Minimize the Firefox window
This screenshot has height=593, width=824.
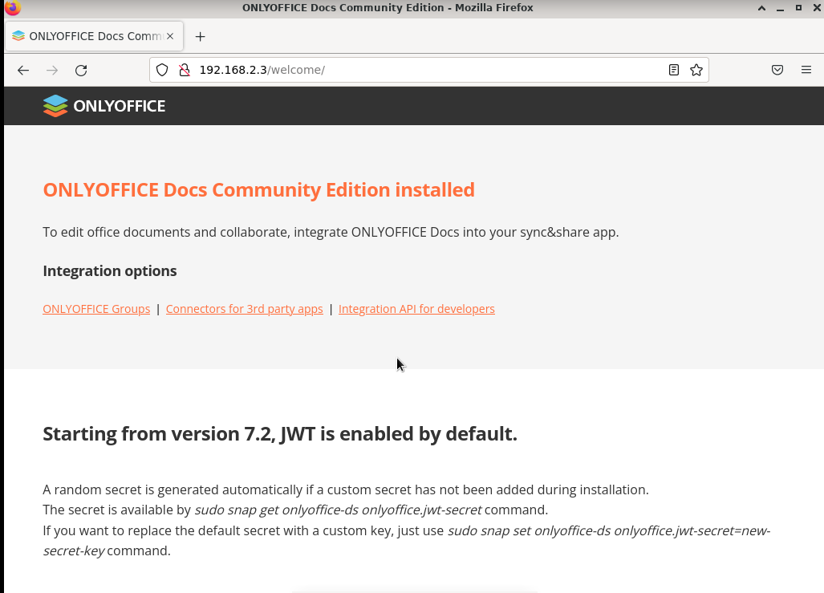point(781,8)
